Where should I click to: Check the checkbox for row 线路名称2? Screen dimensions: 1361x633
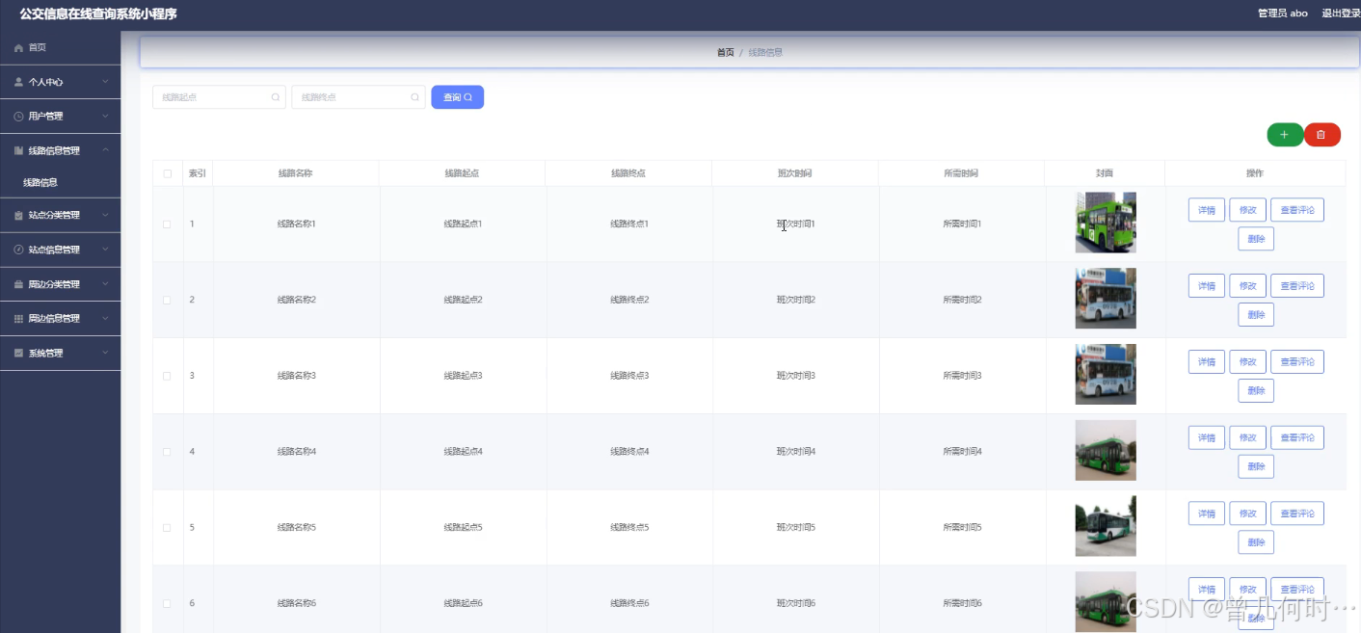(167, 300)
